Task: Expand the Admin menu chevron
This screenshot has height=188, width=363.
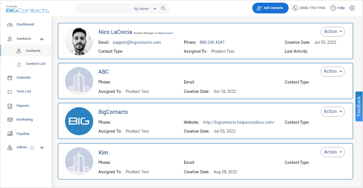Action: coord(42,148)
